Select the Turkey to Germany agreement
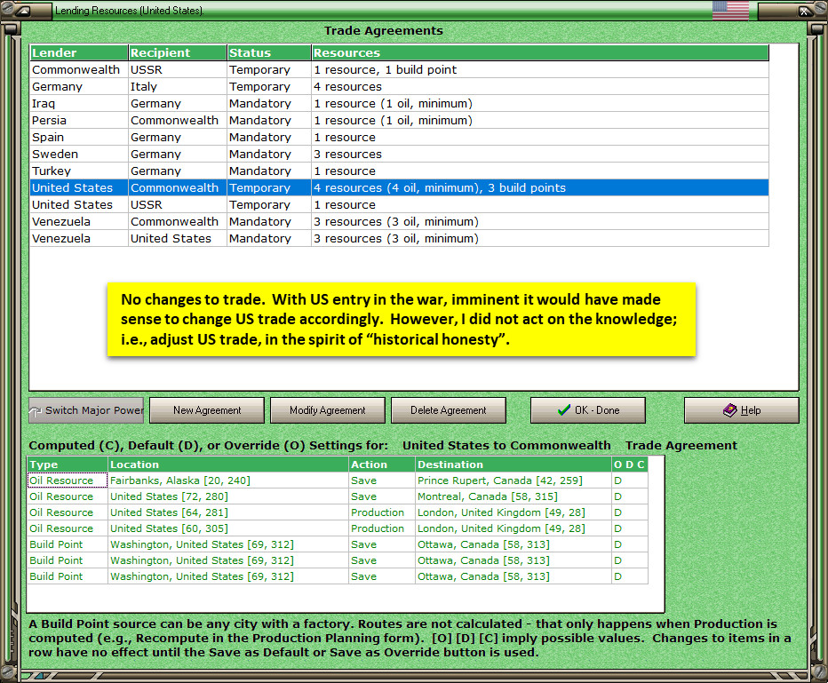Viewport: 828px width, 683px height. click(x=399, y=171)
